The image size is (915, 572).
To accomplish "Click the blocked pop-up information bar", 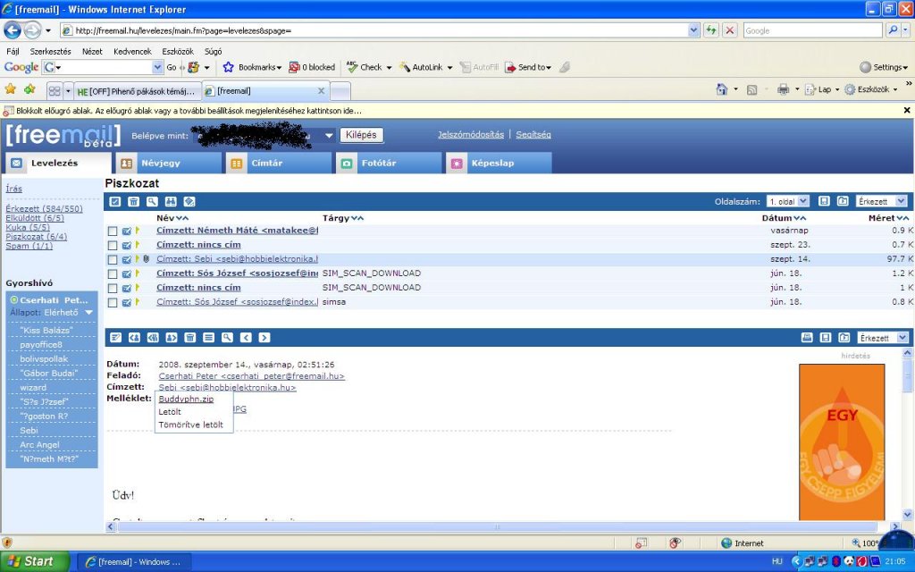I will (x=457, y=110).
